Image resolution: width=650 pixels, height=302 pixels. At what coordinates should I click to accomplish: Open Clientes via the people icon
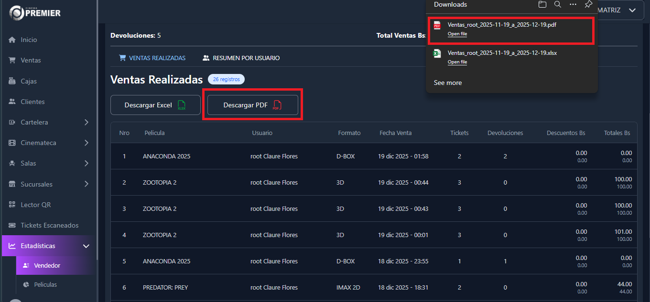12,102
